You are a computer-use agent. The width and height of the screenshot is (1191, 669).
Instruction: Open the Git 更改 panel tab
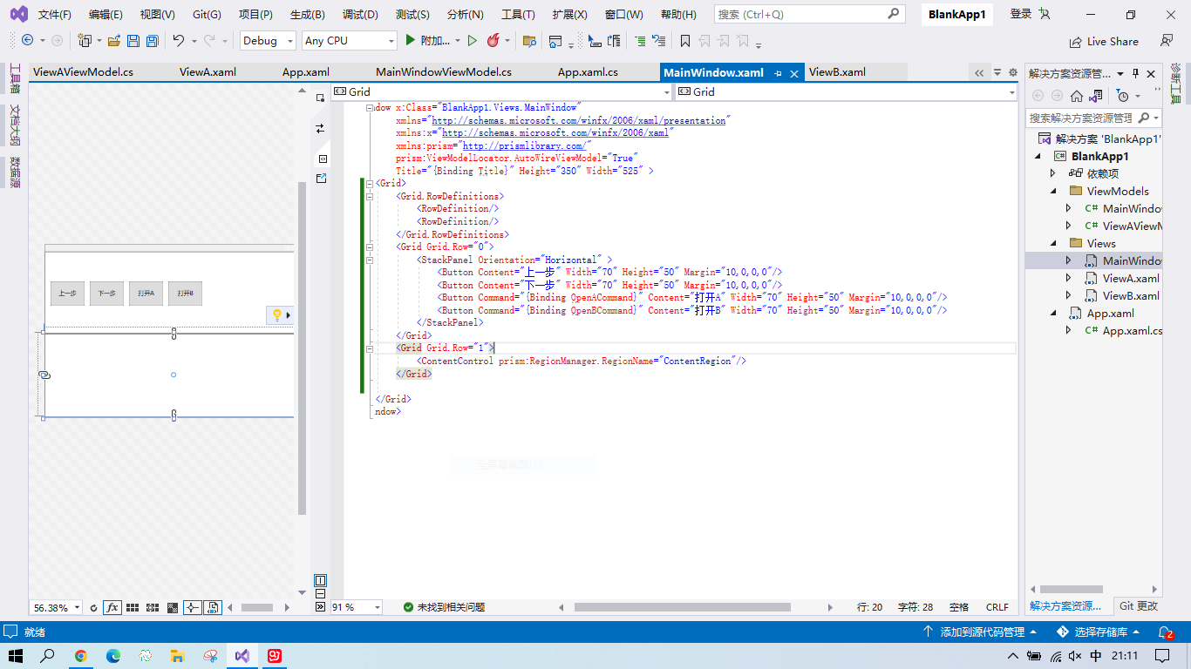click(x=1138, y=606)
